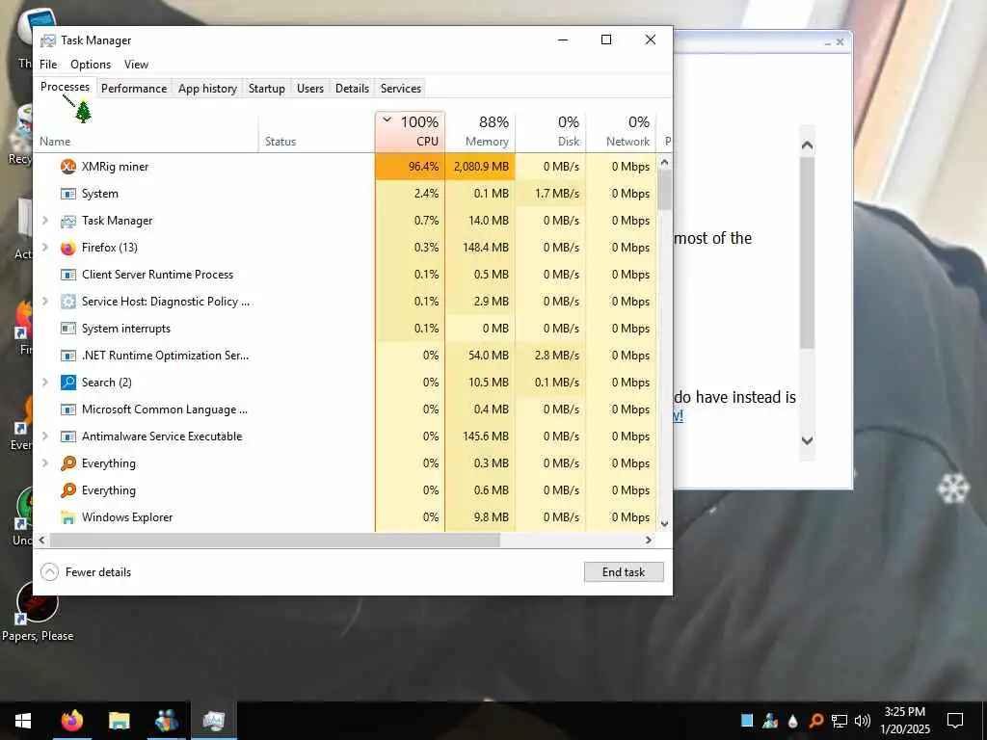Click the process list vertical scrollbar thumb

pos(665,190)
